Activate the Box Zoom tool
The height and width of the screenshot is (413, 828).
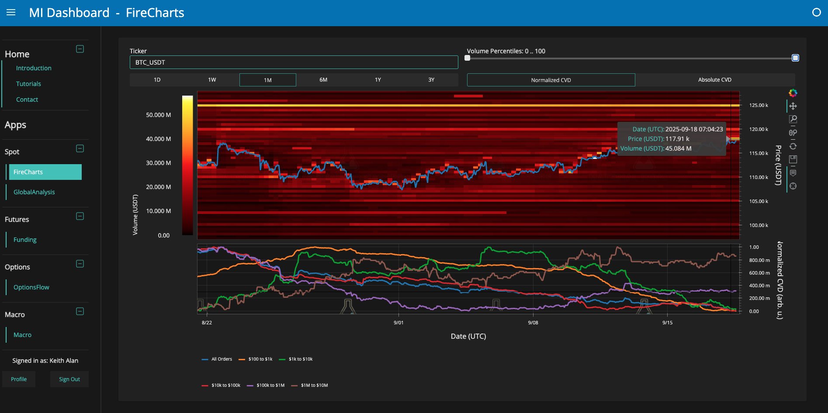pos(793,119)
